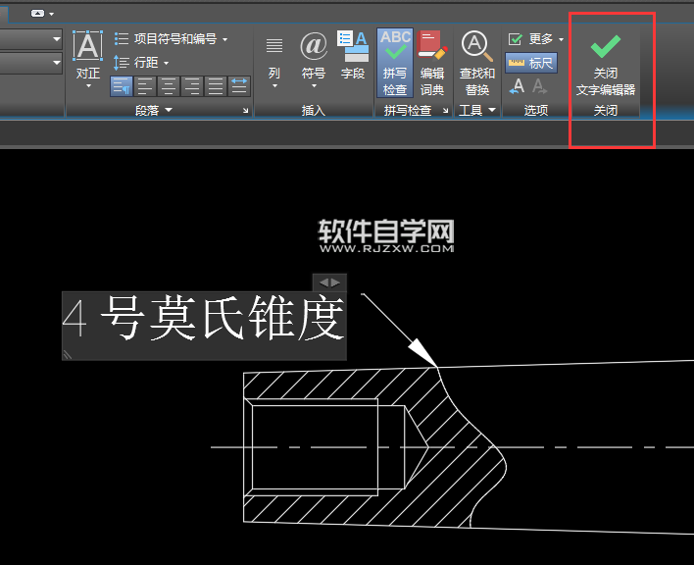Expand the Tools (工具) panel
Viewport: 694px width, 565px height.
477,110
